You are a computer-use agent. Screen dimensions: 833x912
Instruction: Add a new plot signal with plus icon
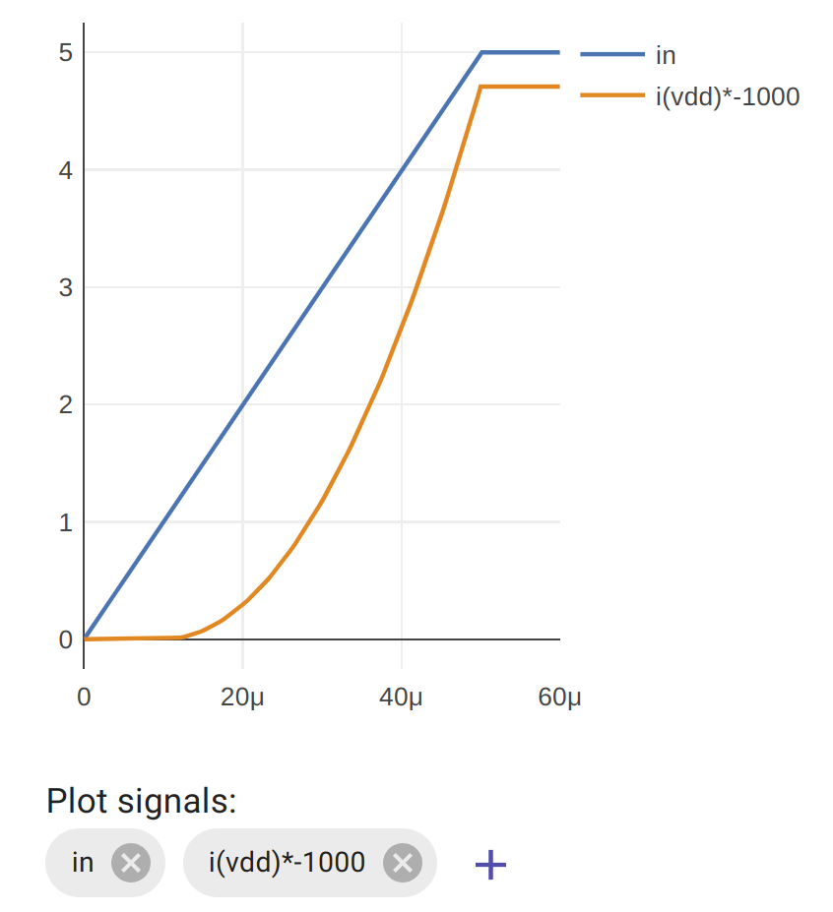pyautogui.click(x=490, y=865)
